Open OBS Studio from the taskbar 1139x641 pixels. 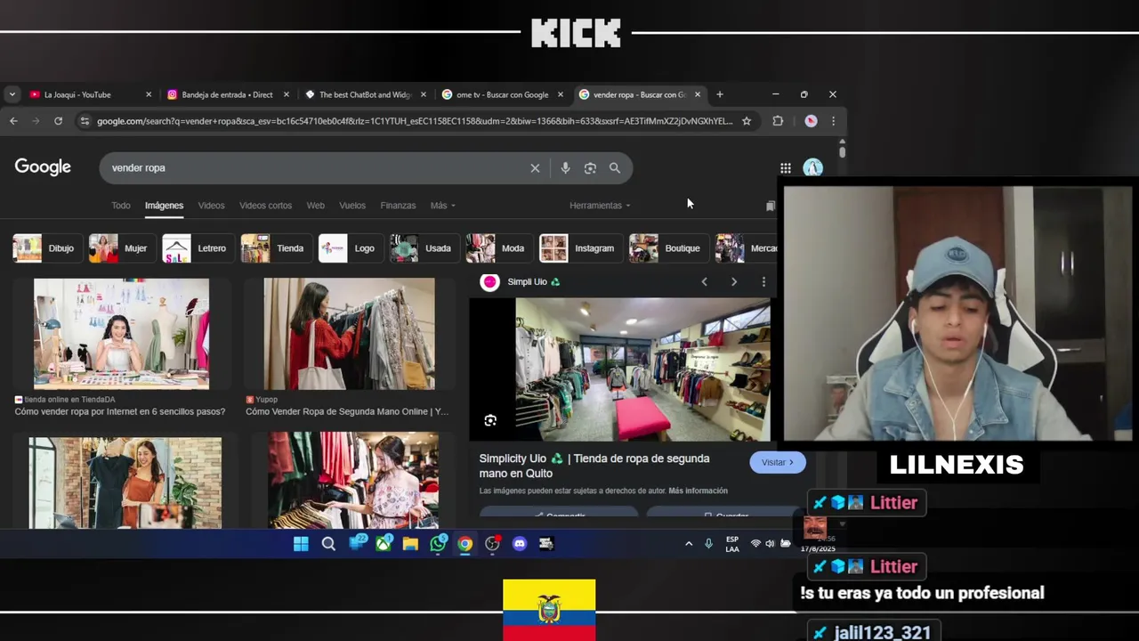pos(492,544)
